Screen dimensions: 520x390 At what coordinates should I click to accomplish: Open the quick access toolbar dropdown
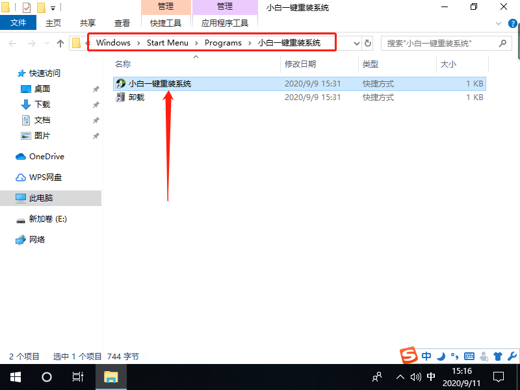53,8
